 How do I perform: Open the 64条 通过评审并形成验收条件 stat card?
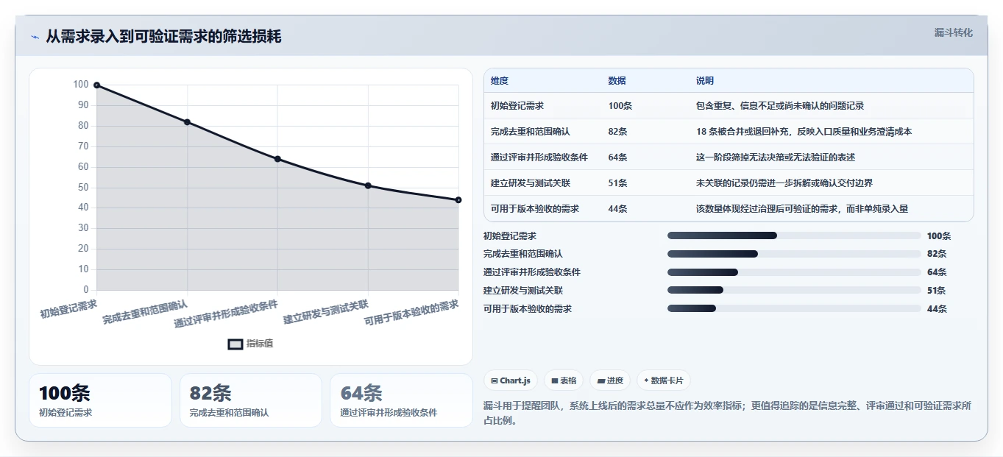click(x=401, y=400)
